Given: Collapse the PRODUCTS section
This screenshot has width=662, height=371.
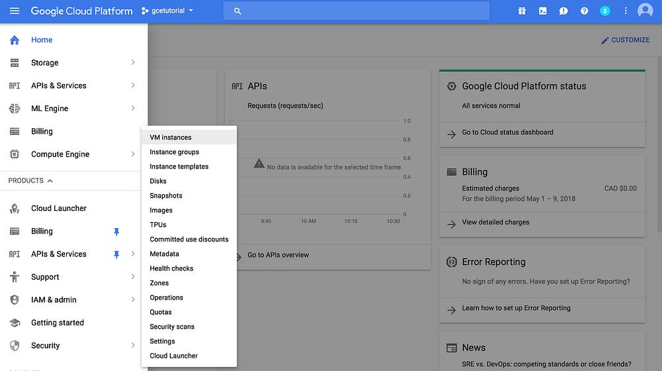Looking at the screenshot, I should tap(31, 181).
